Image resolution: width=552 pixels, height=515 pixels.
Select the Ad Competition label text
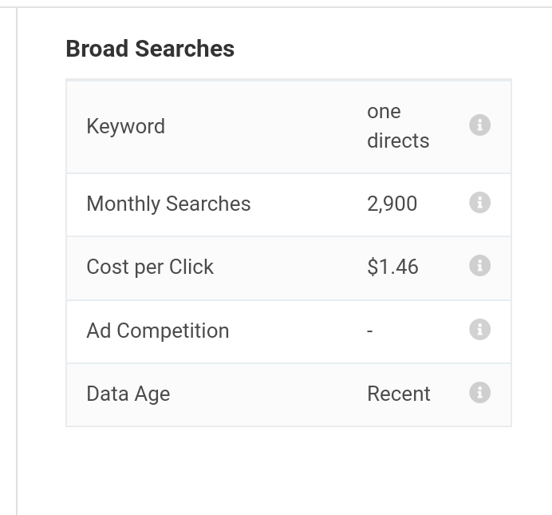tap(158, 331)
